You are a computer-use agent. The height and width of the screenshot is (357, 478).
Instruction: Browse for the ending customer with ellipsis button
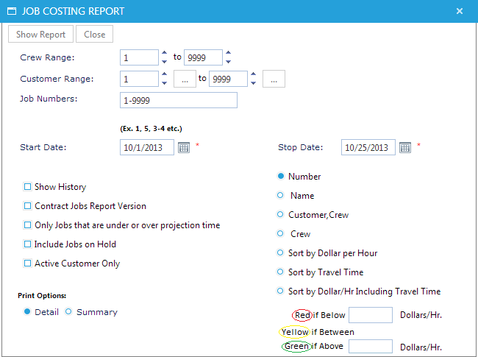[274, 79]
